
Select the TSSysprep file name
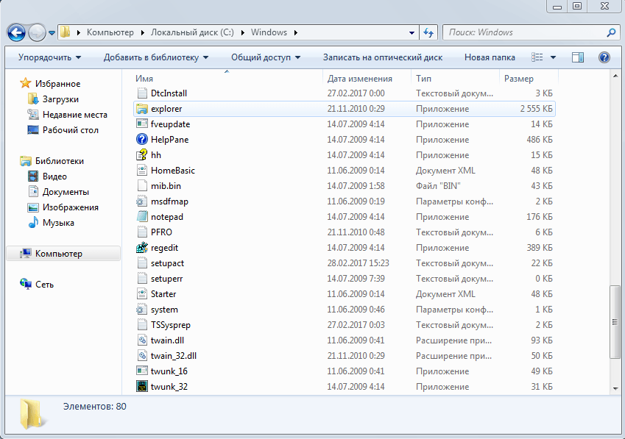click(x=171, y=325)
